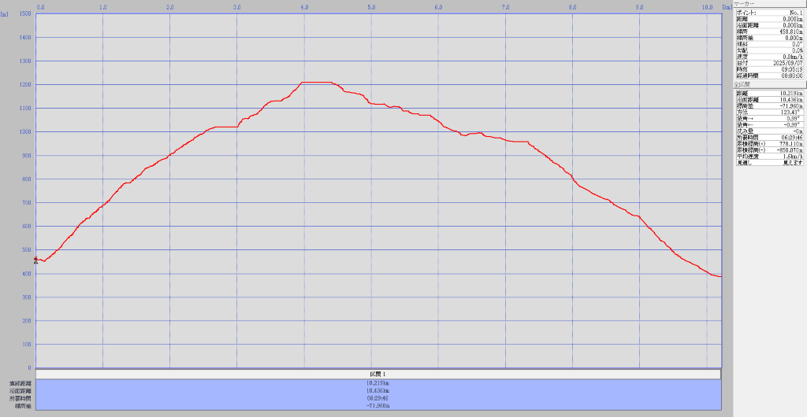Click the 06:29:46 所要時間 value in bottom summary
The image size is (807, 417).
(x=378, y=398)
